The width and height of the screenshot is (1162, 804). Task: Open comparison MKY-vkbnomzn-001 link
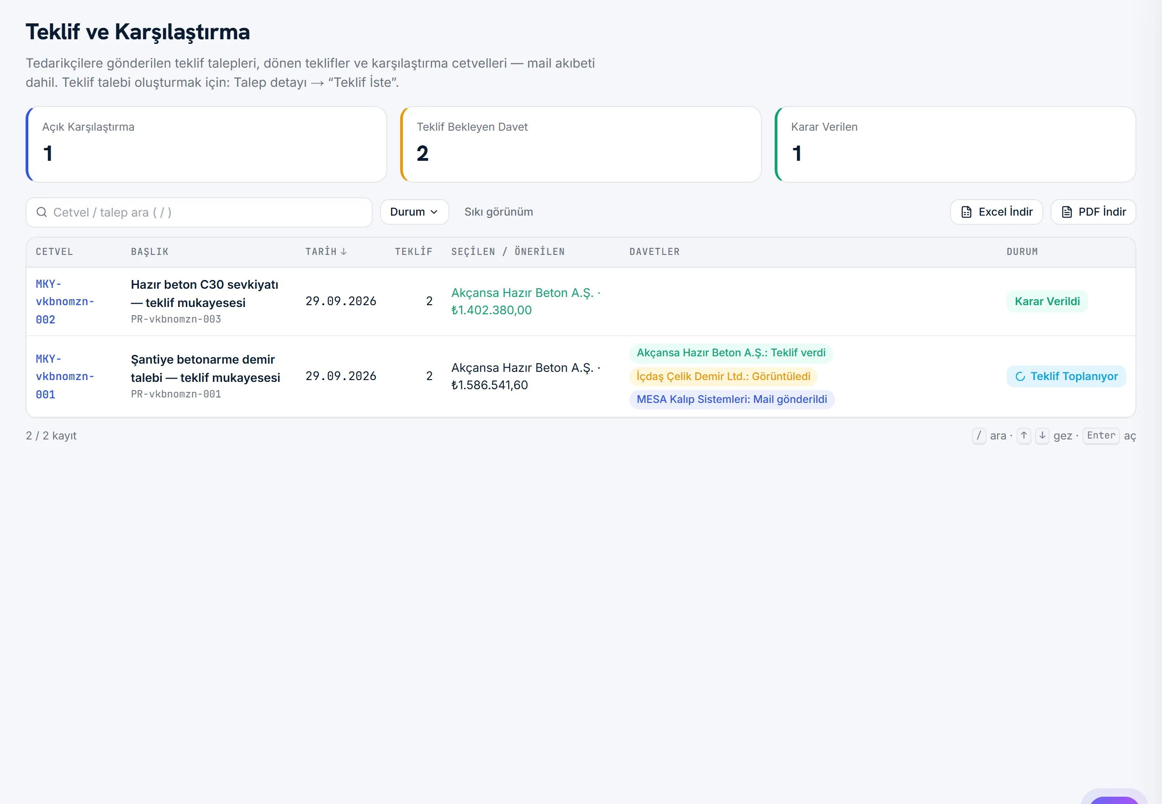click(x=65, y=376)
